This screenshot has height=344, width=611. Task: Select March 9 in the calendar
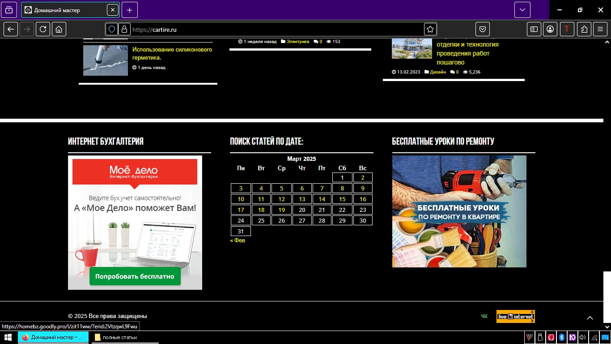pyautogui.click(x=363, y=188)
